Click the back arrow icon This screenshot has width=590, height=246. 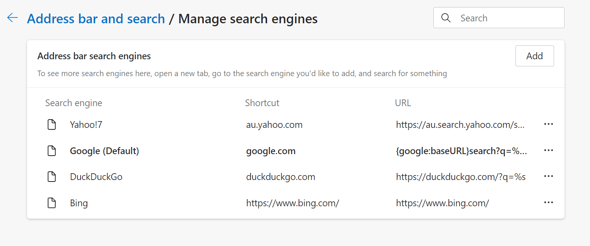pos(12,18)
